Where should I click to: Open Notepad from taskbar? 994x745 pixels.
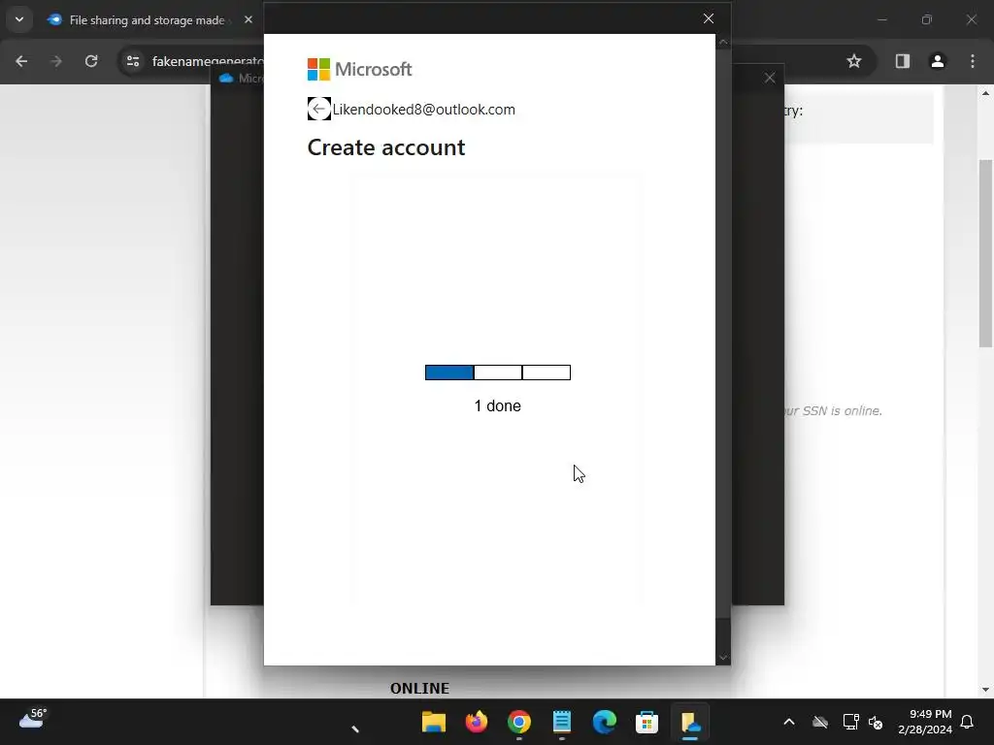pyautogui.click(x=562, y=722)
